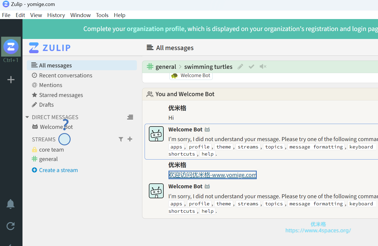Open the direct messages list icon
This screenshot has width=378, height=246.
(x=130, y=117)
